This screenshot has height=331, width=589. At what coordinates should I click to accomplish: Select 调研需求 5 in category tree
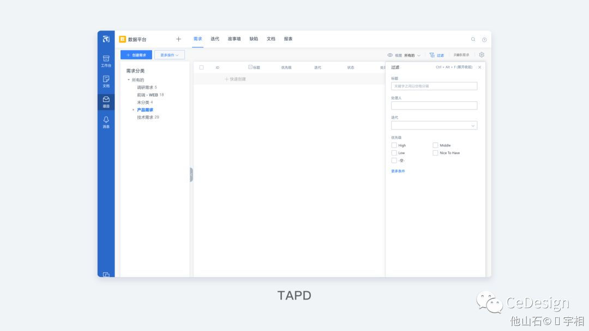point(147,87)
